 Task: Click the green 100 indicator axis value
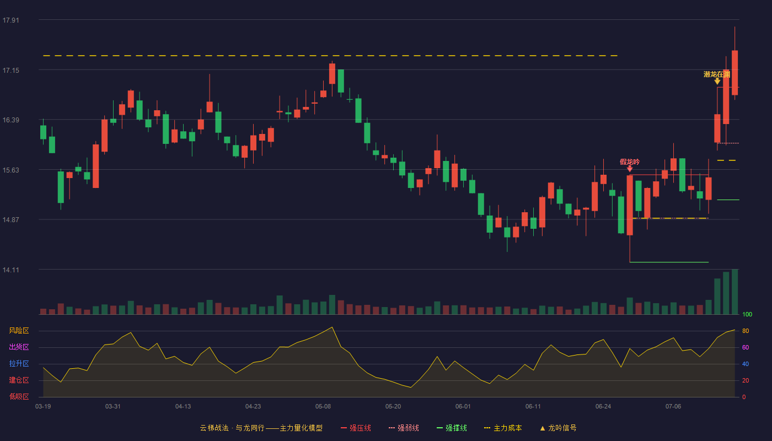pyautogui.click(x=747, y=314)
